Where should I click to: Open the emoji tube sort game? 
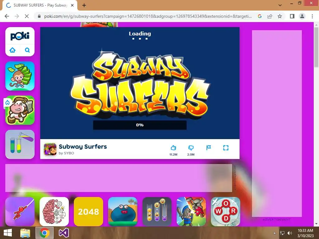(157, 212)
